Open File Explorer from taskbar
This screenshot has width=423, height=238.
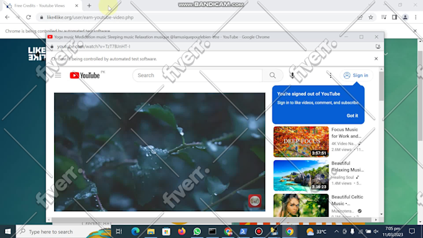pyautogui.click(x=151, y=232)
